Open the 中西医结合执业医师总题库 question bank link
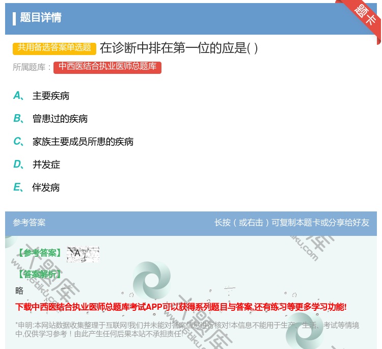 point(107,67)
